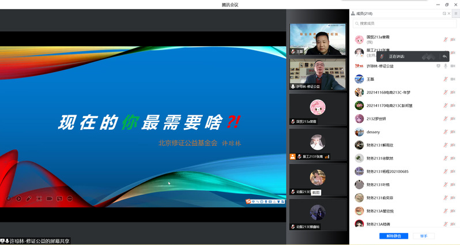Image resolution: width=460 pixels, height=245 pixels.
Task: Select the 王磊 video thumbnail
Action: (318, 39)
